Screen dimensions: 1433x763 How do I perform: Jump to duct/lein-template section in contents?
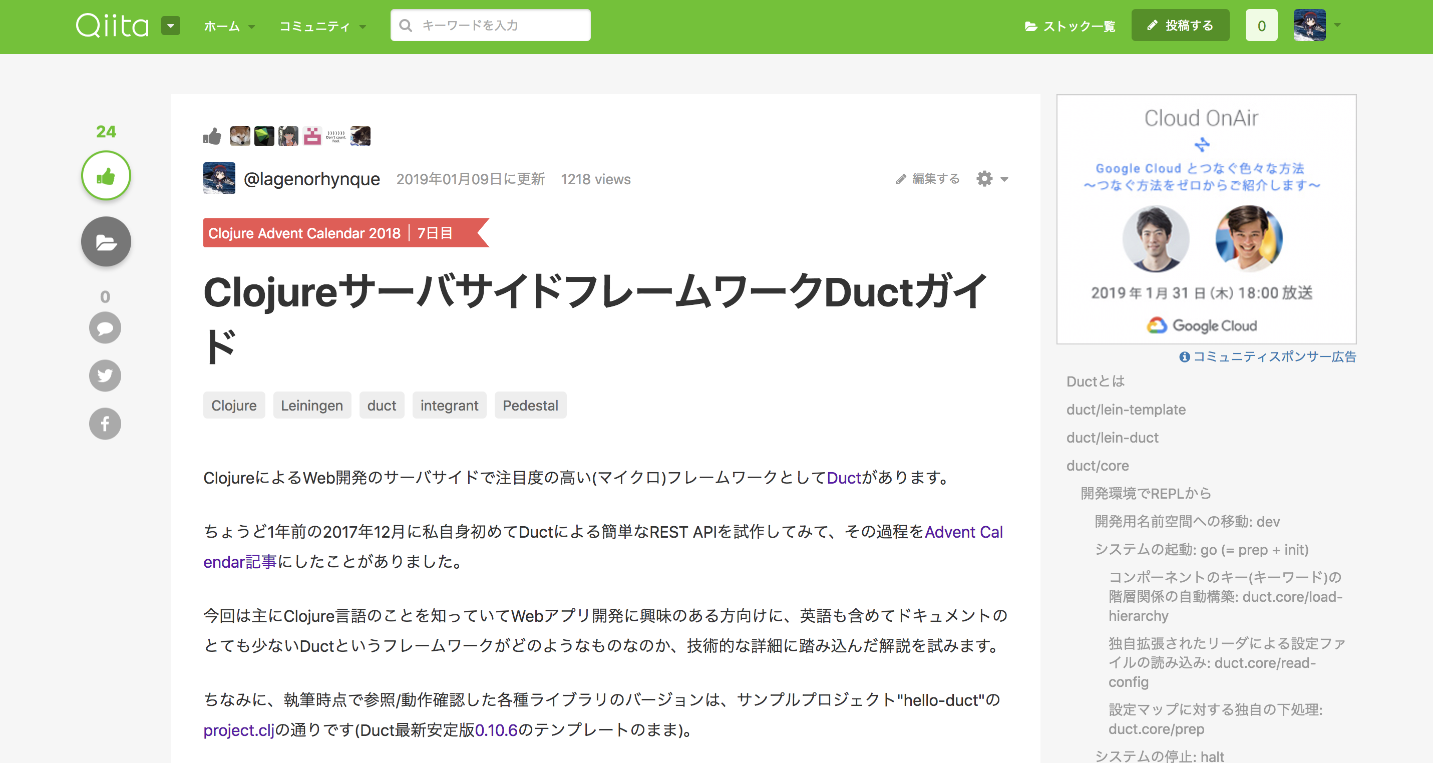(x=1126, y=410)
